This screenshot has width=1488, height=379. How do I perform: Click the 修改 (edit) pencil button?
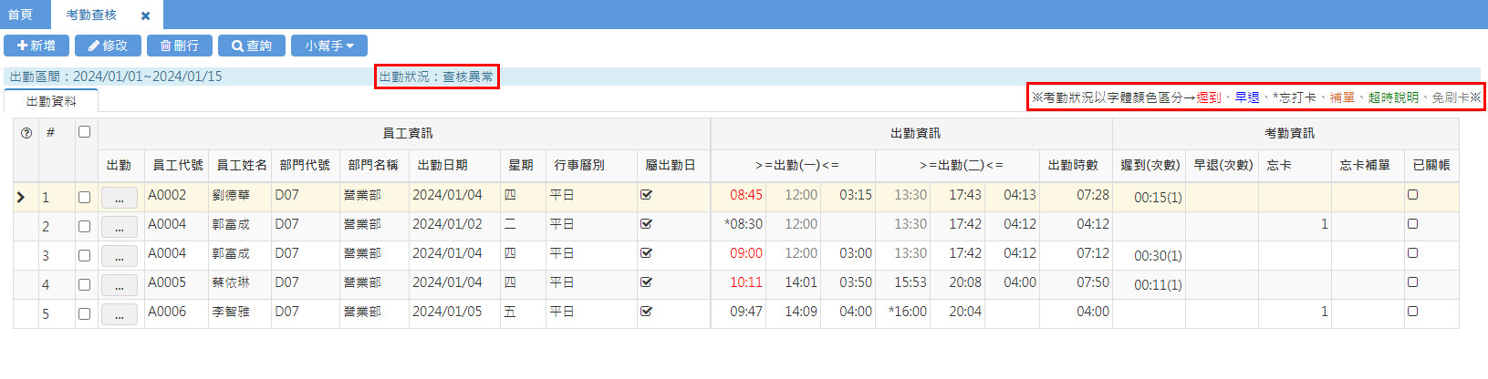point(108,46)
